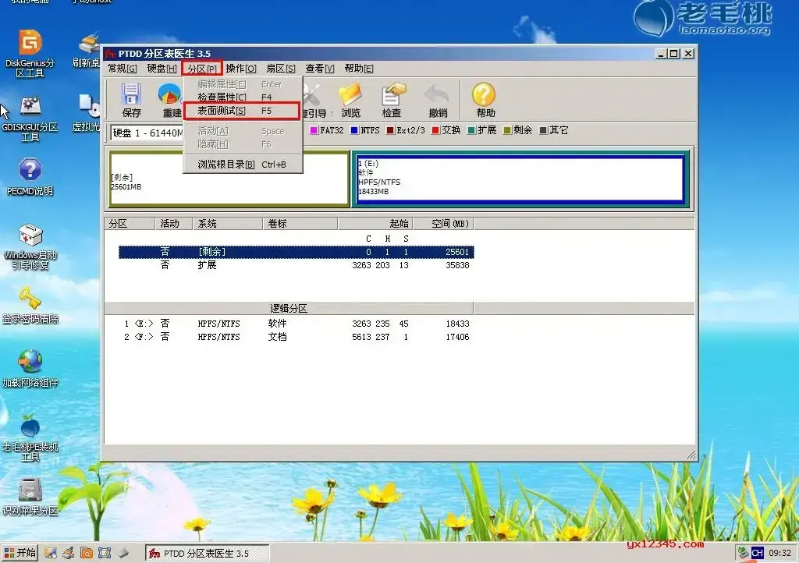Select the [剩余] 25601 partition row

[x=296, y=252]
